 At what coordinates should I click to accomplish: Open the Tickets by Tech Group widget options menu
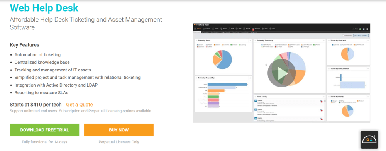[x=324, y=41]
